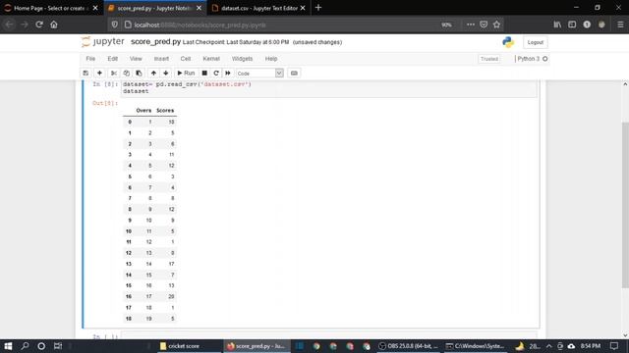The height and width of the screenshot is (353, 629).
Task: Copy selected cells icon
Action: click(127, 74)
